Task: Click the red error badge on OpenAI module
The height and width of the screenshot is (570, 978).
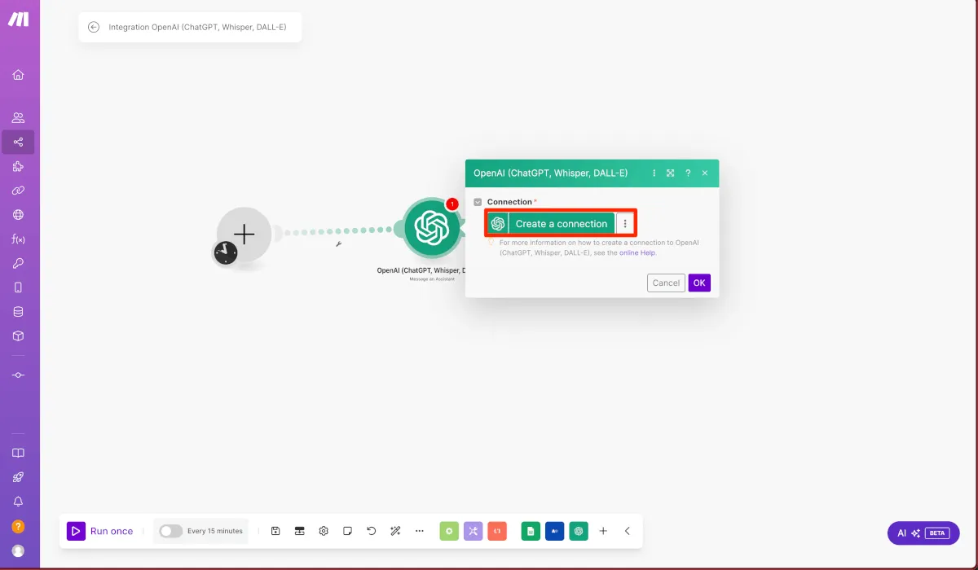Action: [x=452, y=204]
